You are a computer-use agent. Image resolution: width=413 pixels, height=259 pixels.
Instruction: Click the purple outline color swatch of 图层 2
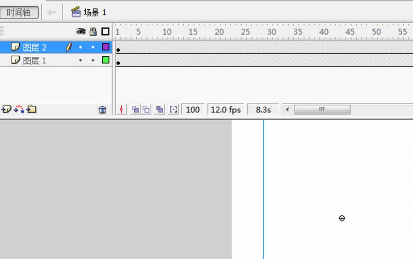[x=106, y=47]
